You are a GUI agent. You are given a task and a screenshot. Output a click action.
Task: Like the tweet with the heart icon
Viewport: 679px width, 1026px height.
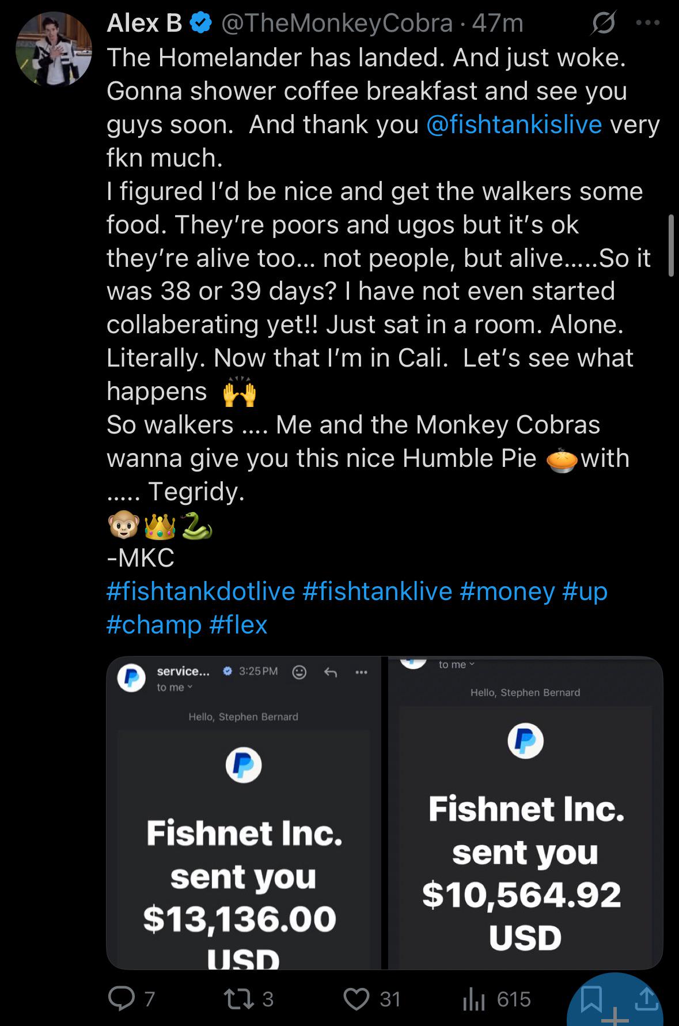[x=356, y=999]
